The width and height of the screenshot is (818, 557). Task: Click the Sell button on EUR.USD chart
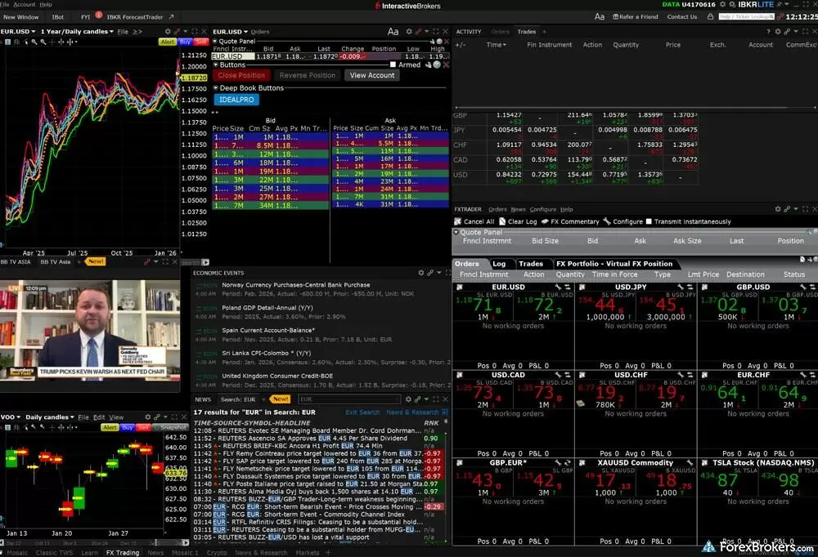(201, 42)
